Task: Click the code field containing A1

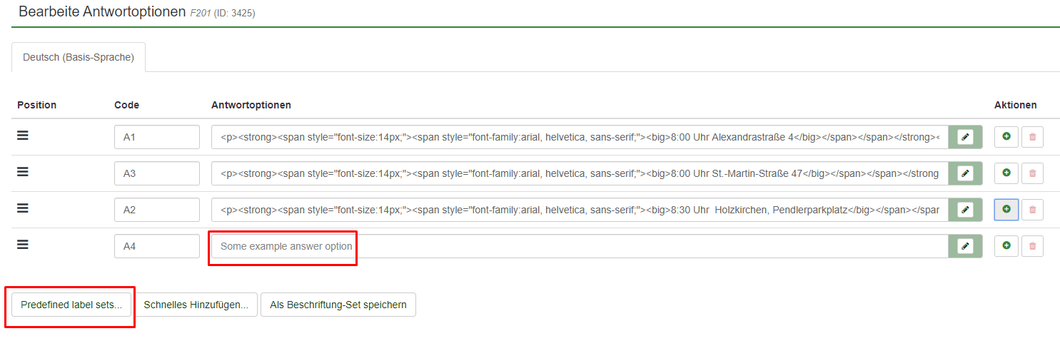Action: [156, 137]
